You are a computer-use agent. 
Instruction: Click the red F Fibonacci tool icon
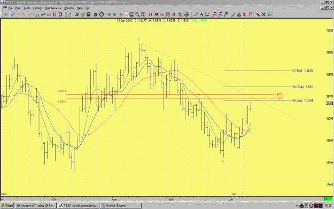tap(215, 14)
